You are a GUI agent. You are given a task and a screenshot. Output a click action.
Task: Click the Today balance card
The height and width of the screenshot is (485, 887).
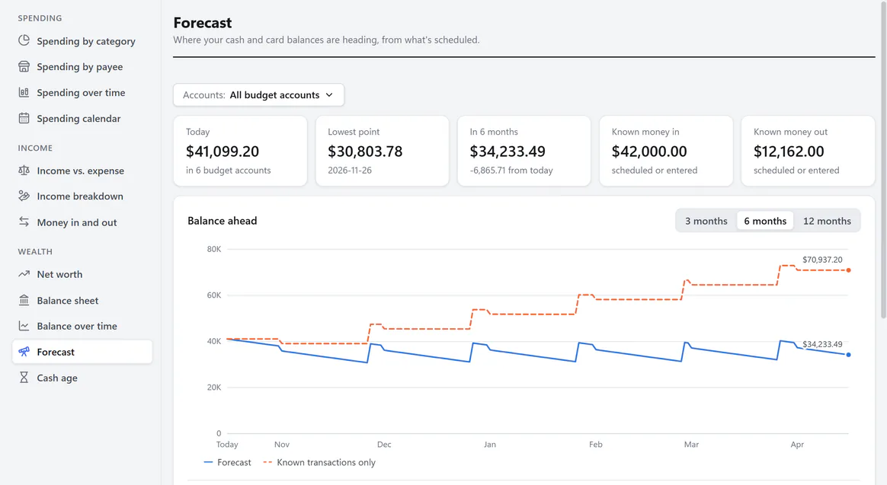coord(240,151)
